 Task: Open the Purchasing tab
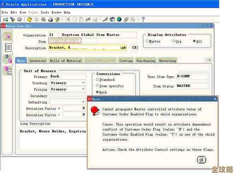(146, 61)
